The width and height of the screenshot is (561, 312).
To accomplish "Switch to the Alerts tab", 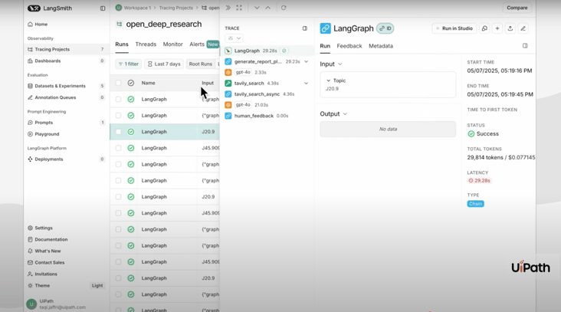I will tap(197, 44).
